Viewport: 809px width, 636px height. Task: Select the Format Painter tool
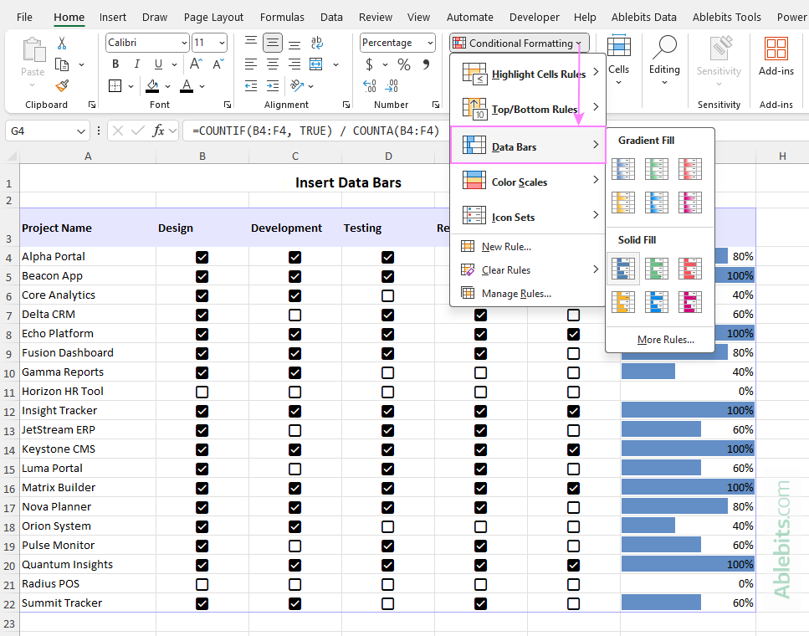[x=62, y=86]
